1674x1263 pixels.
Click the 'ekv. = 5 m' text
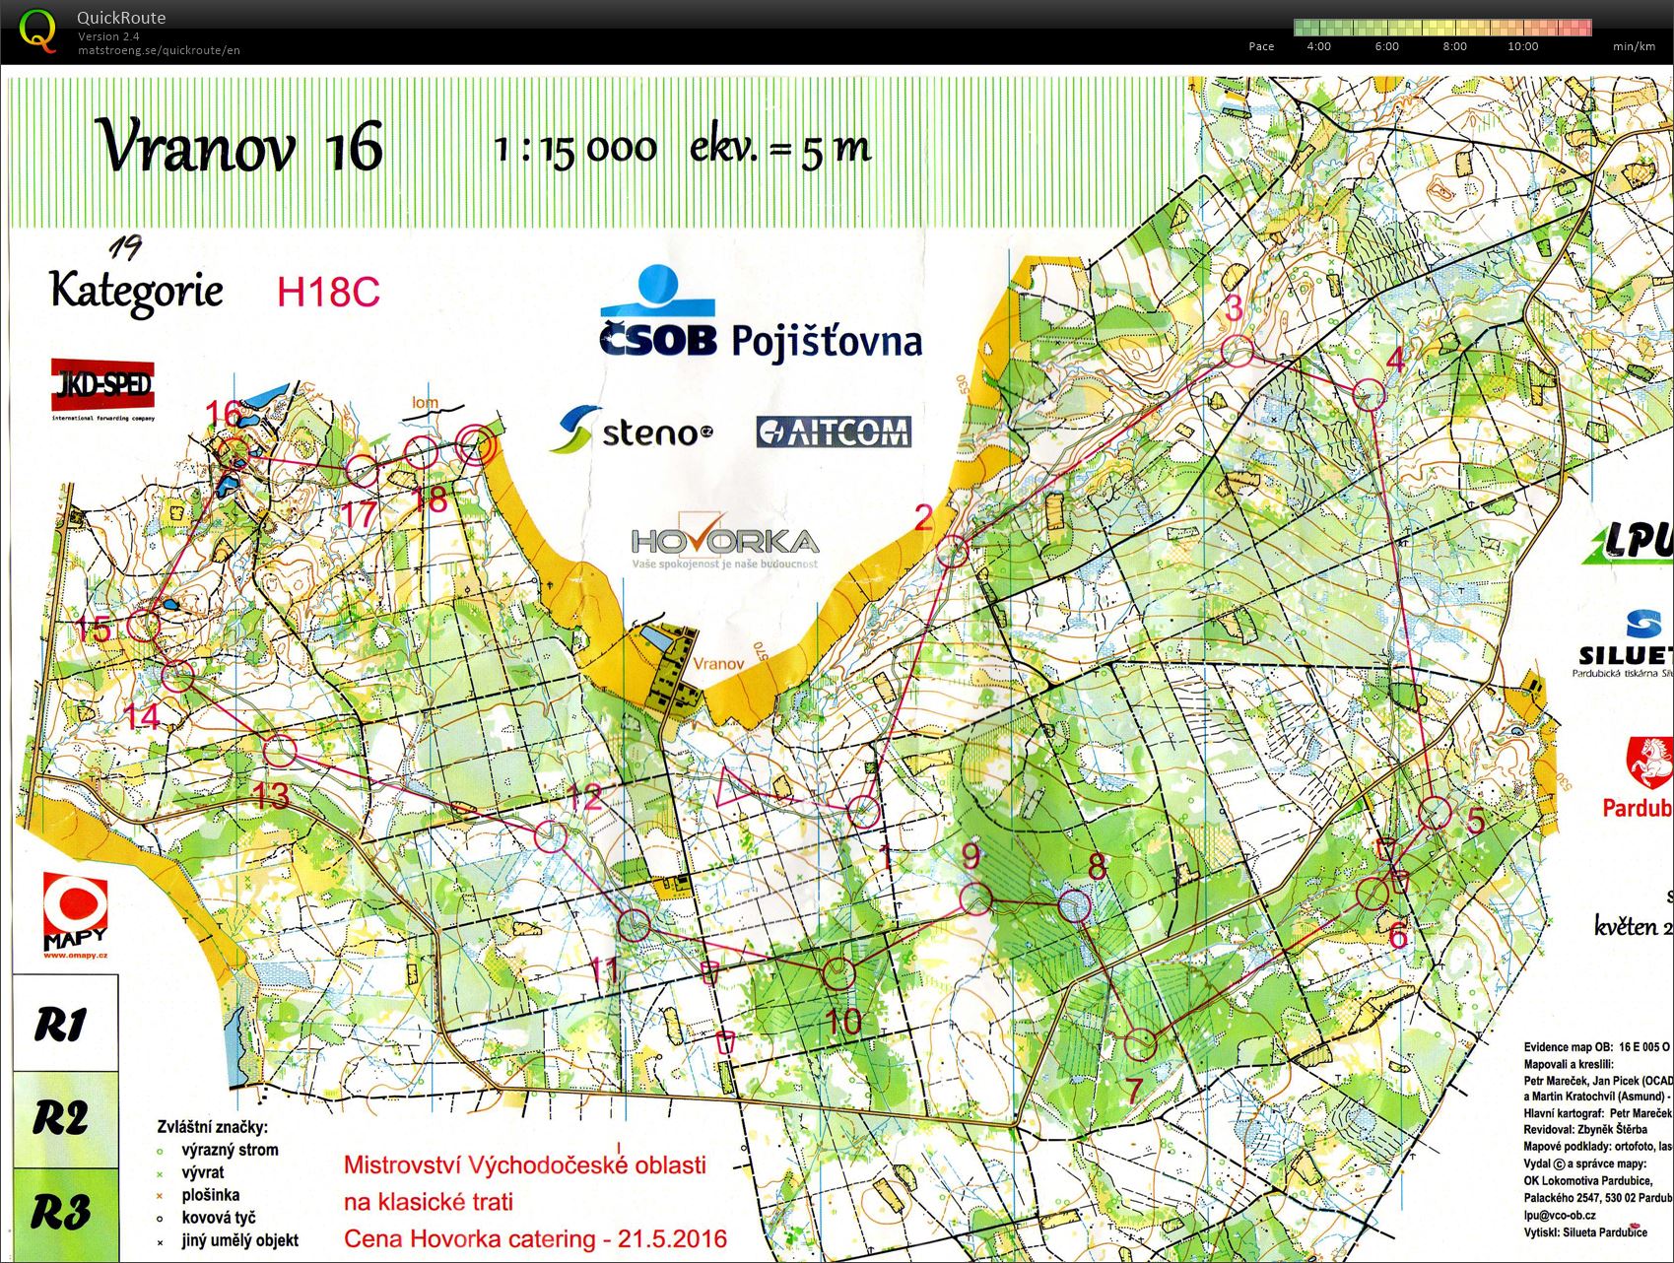(780, 148)
